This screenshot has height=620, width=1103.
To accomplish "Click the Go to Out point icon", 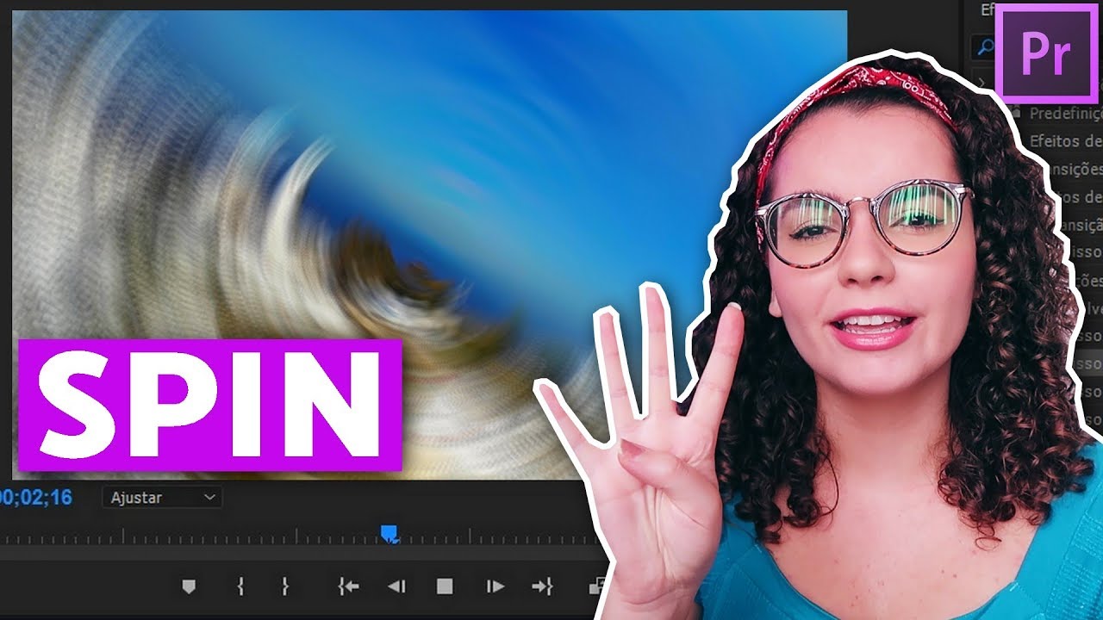I will click(x=541, y=586).
